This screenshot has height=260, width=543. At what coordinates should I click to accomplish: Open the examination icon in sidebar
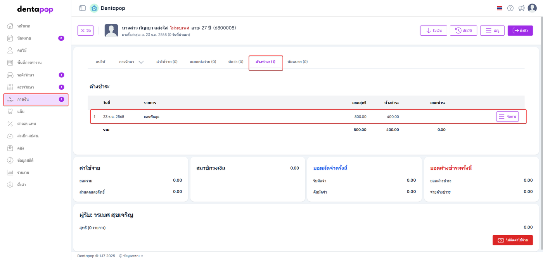click(10, 87)
